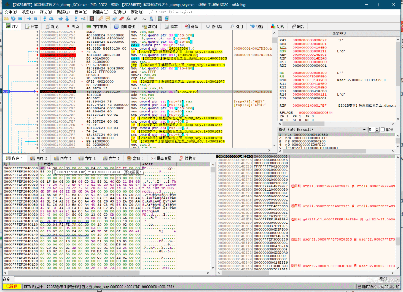
Task: Open the 插件 menu
Action: click(x=81, y=12)
